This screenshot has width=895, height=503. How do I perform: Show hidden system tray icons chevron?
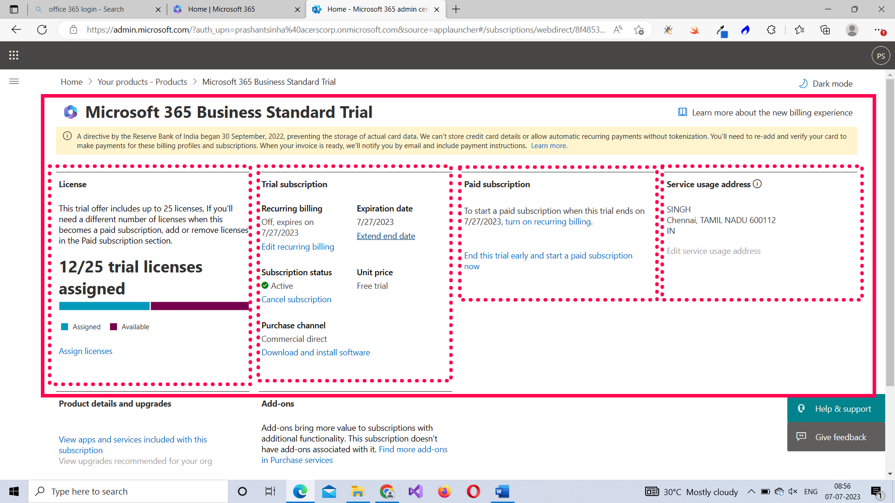[751, 491]
